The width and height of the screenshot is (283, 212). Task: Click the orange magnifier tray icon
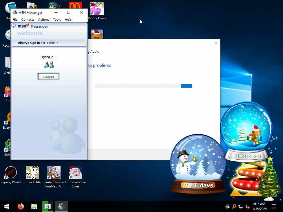pyautogui.click(x=234, y=206)
